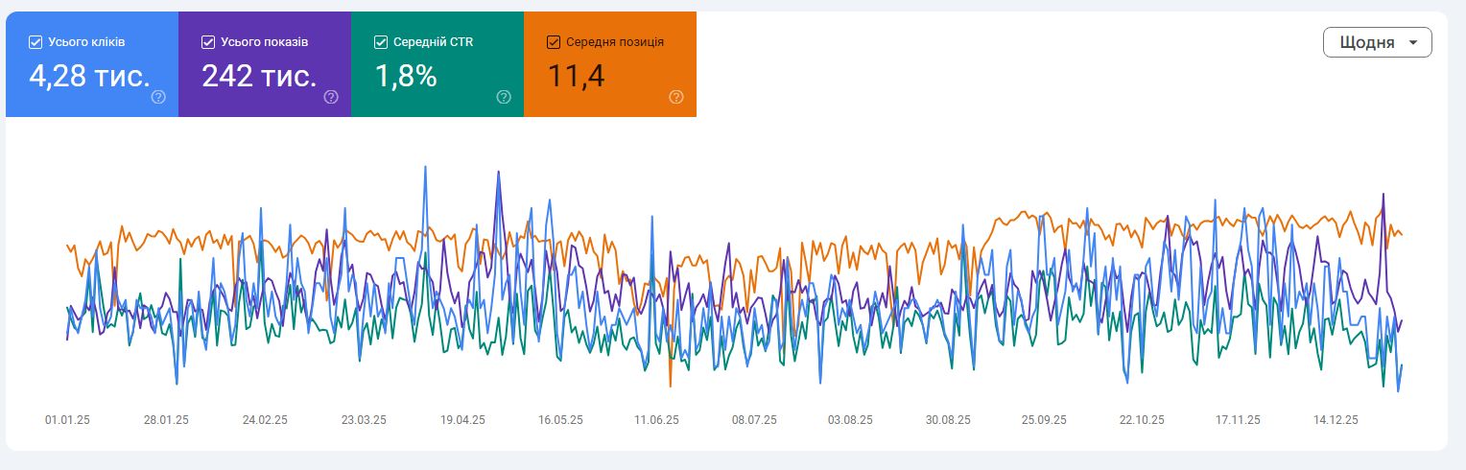
Task: Click the 22.10.25 date label
Action: pyautogui.click(x=1142, y=420)
